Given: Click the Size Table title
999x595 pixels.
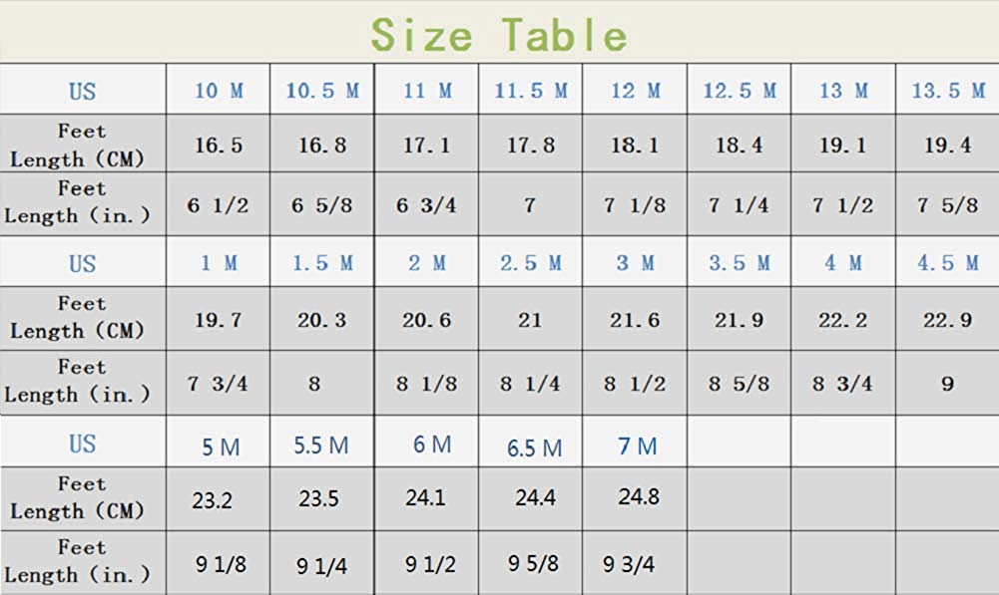Looking at the screenshot, I should 499,34.
